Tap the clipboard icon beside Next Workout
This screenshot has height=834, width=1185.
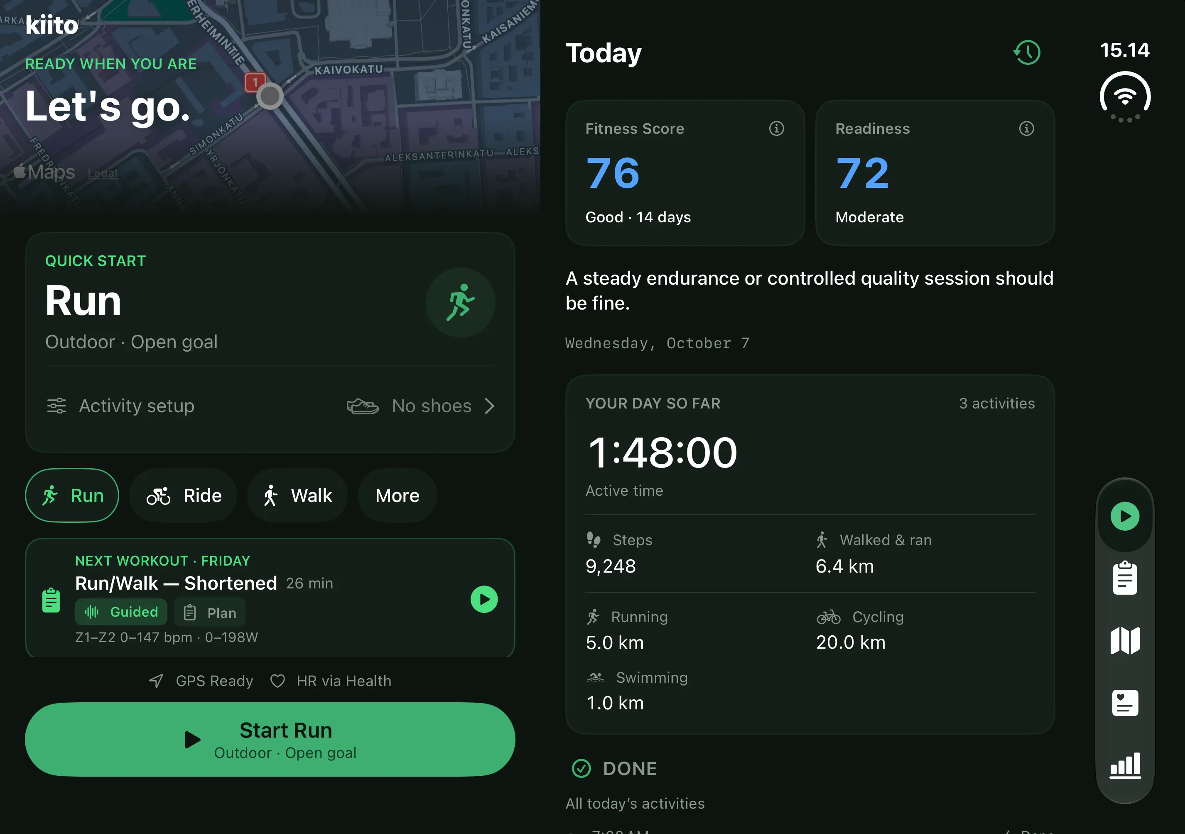[x=51, y=600]
